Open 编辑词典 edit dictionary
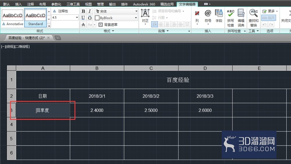Image resolution: width=291 pixels, height=164 pixels. 241,18
